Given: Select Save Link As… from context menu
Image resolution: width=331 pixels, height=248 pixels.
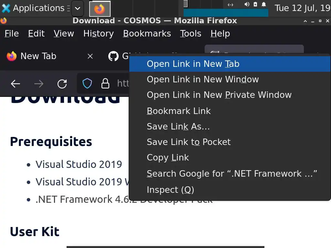Looking at the screenshot, I should [x=178, y=127].
